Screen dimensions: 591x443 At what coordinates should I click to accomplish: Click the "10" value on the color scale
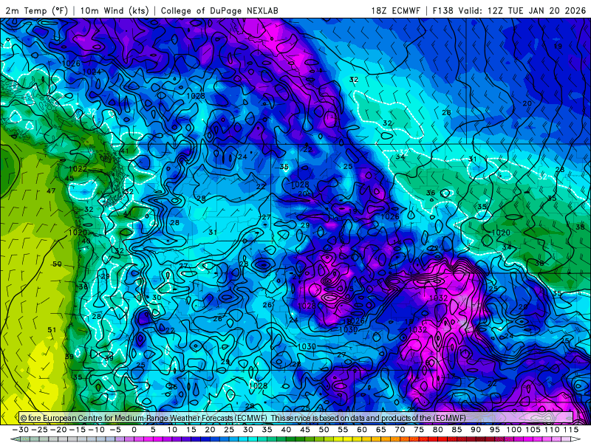(x=172, y=430)
